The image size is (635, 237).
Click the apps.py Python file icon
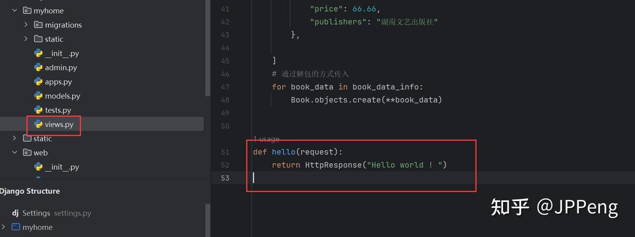click(x=38, y=82)
